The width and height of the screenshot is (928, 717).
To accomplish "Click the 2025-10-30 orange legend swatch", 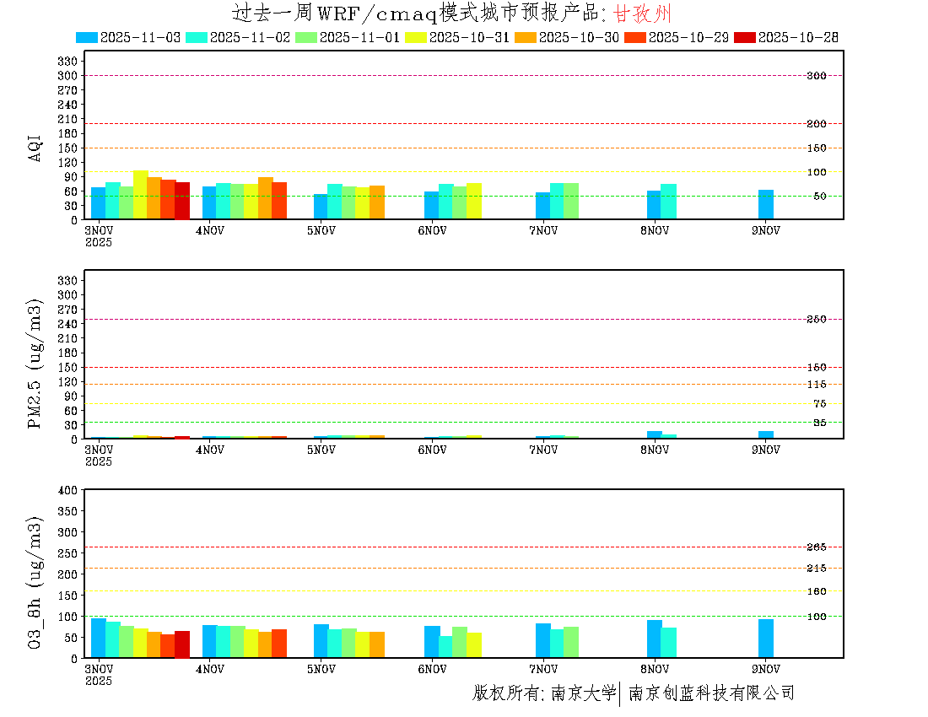I will pos(526,37).
